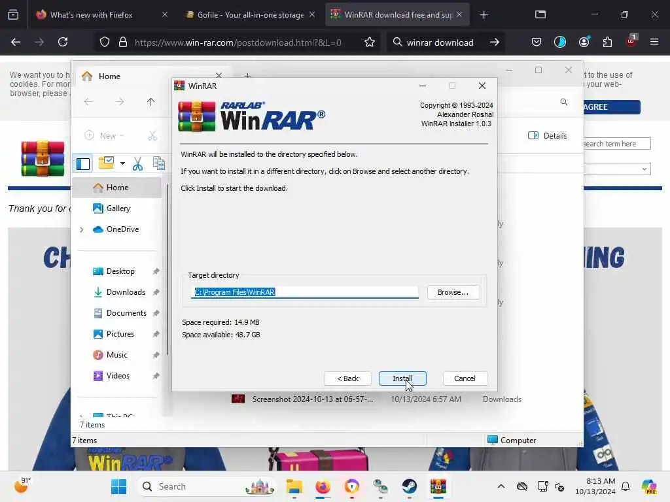This screenshot has height=502, width=670.
Task: Click the taskbar Search box
Action: (207, 486)
